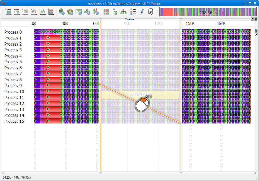
Task: Open the Marker View pin icon
Action: pyautogui.click(x=142, y=12)
